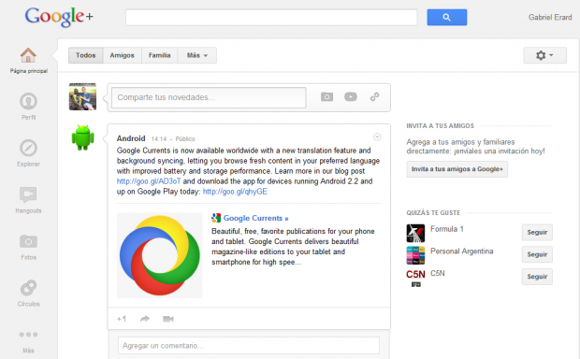Attach a video using the YouTube icon
The image size is (580, 359).
click(350, 97)
